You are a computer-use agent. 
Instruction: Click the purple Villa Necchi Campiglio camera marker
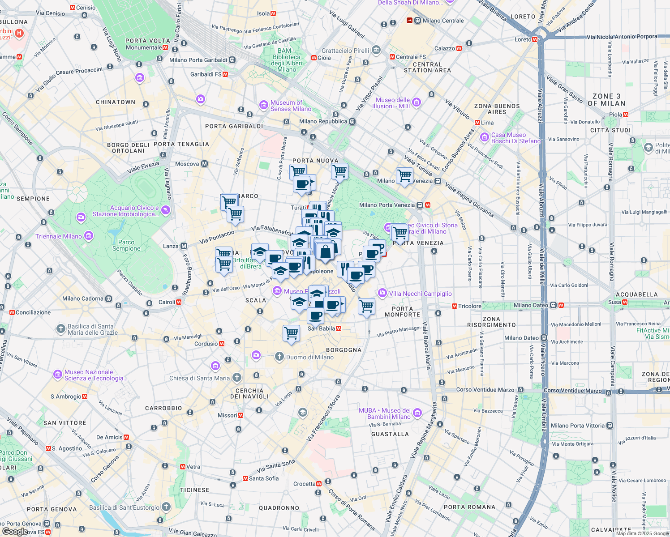pos(382,294)
